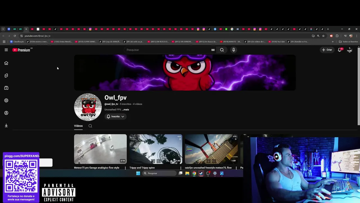The image size is (360, 203).
Task: Open Chrome zoom indicator in address bar
Action: pos(318,36)
